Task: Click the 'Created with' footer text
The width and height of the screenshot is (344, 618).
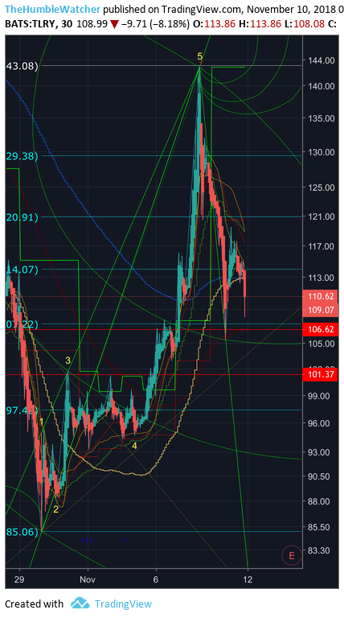Action: [34, 604]
